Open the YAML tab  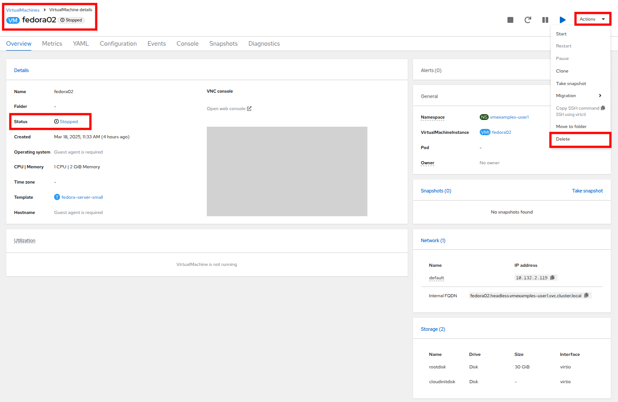[81, 43]
